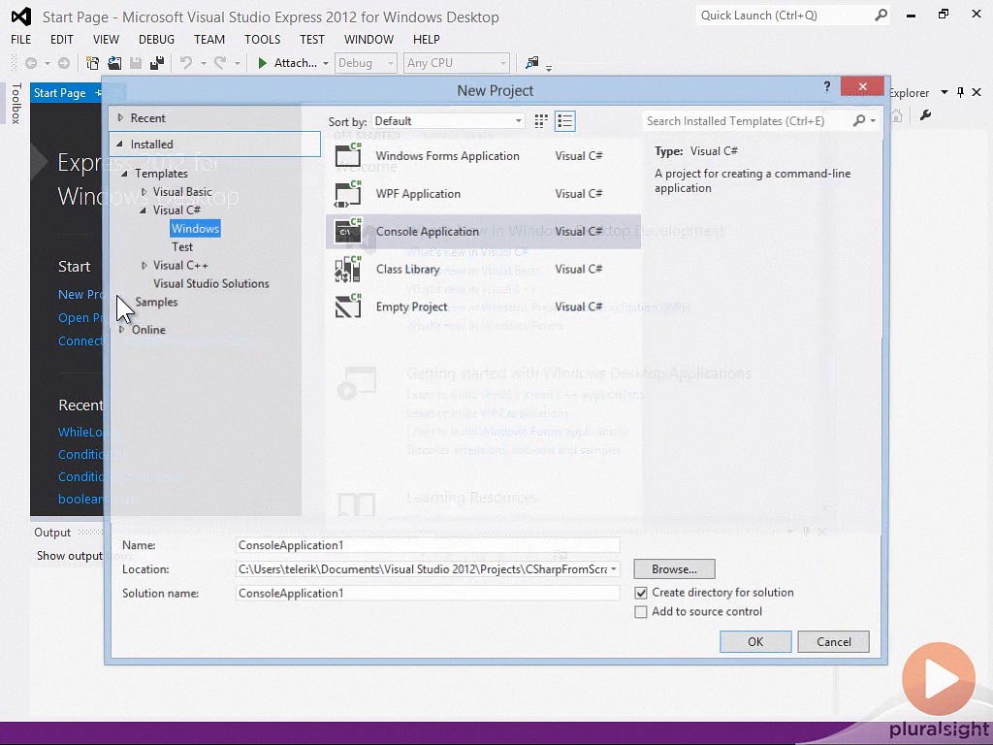
Task: Click the Navigate Forward toolbar arrow
Action: 64,63
